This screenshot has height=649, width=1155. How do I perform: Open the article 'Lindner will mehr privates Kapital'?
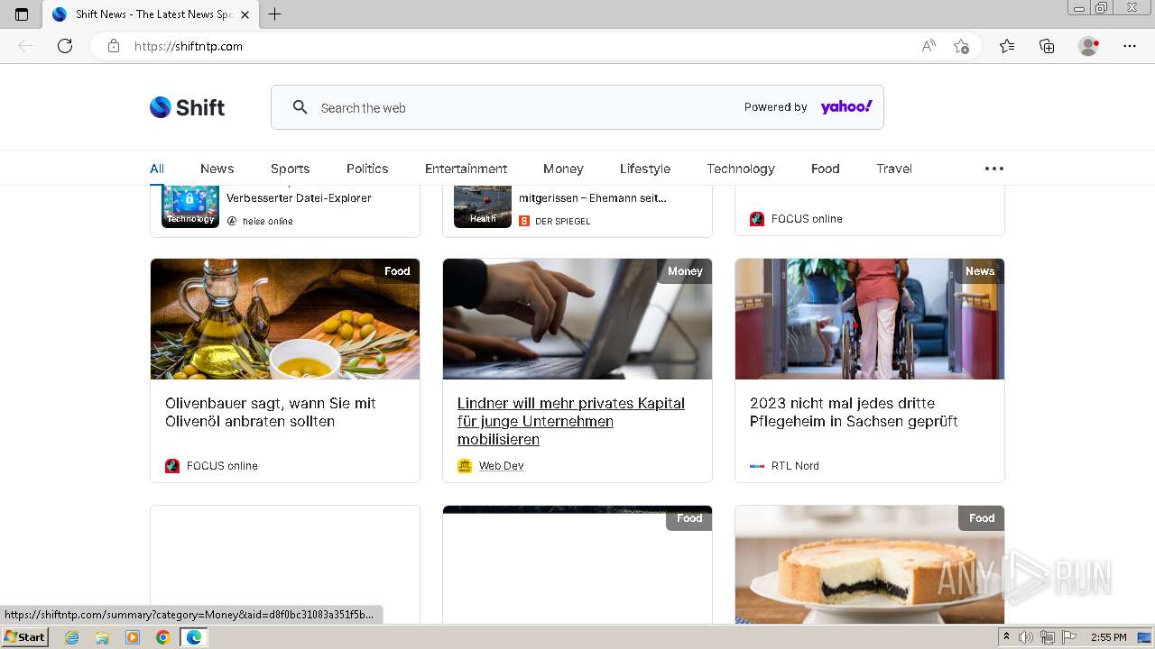click(571, 421)
